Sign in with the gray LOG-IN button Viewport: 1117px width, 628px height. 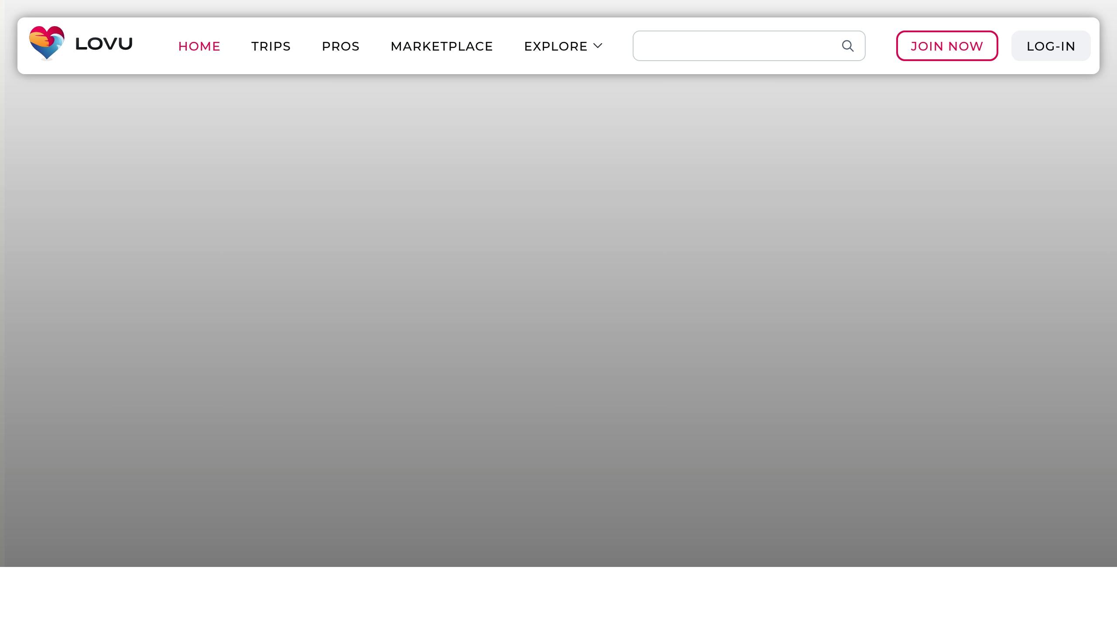[1051, 46]
